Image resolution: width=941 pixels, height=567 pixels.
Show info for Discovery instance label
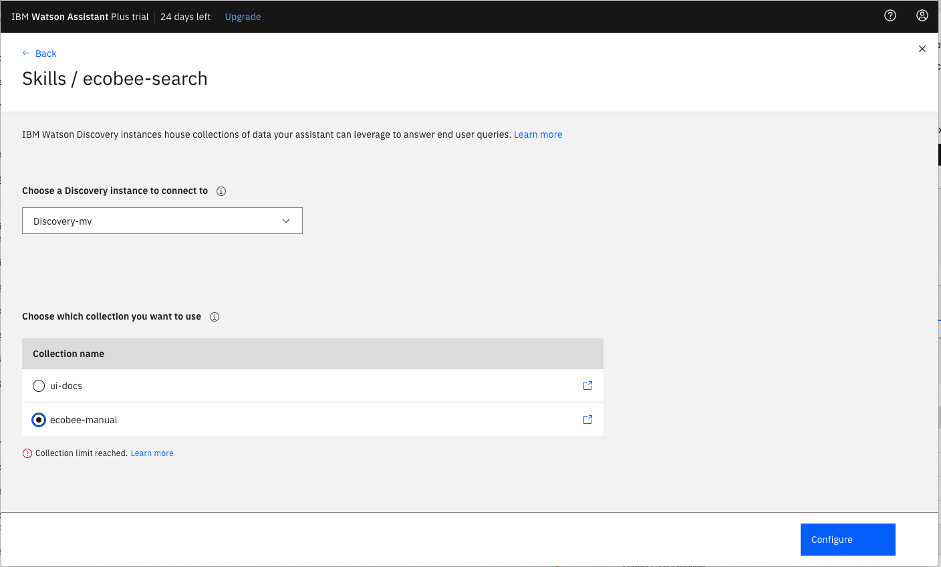[x=221, y=191]
